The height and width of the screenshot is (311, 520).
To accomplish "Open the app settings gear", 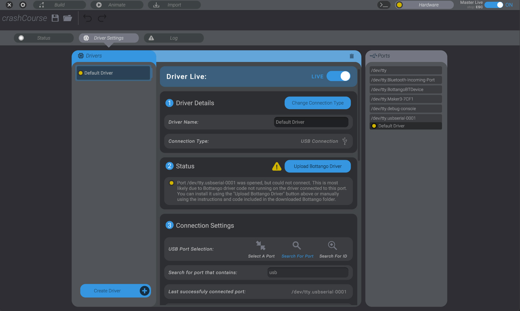I will [23, 5].
